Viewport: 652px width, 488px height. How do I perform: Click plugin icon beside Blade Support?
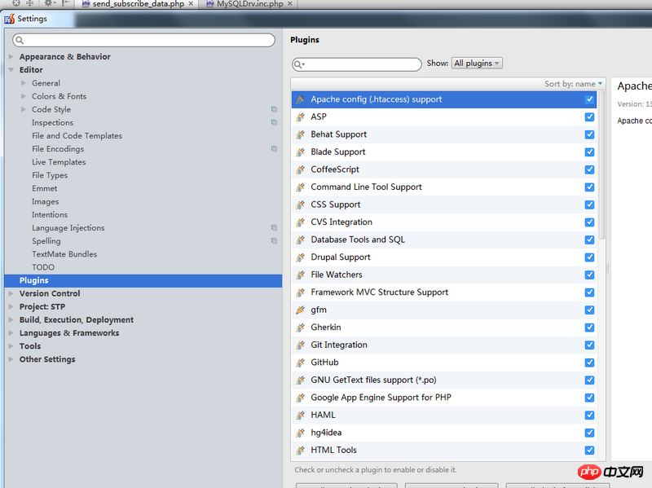click(300, 152)
